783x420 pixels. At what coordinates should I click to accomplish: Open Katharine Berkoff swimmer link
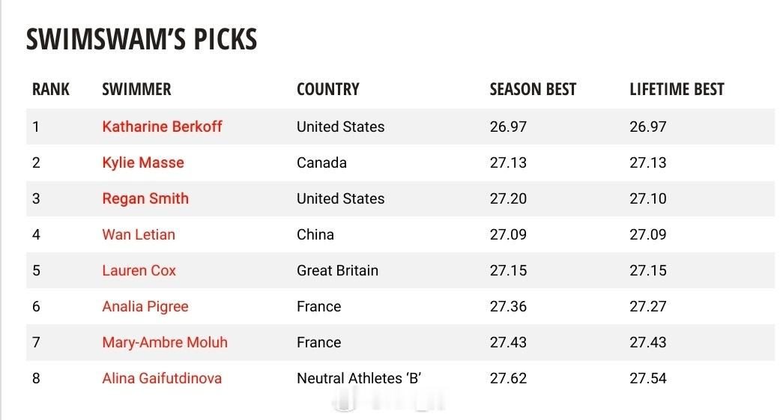tap(162, 127)
